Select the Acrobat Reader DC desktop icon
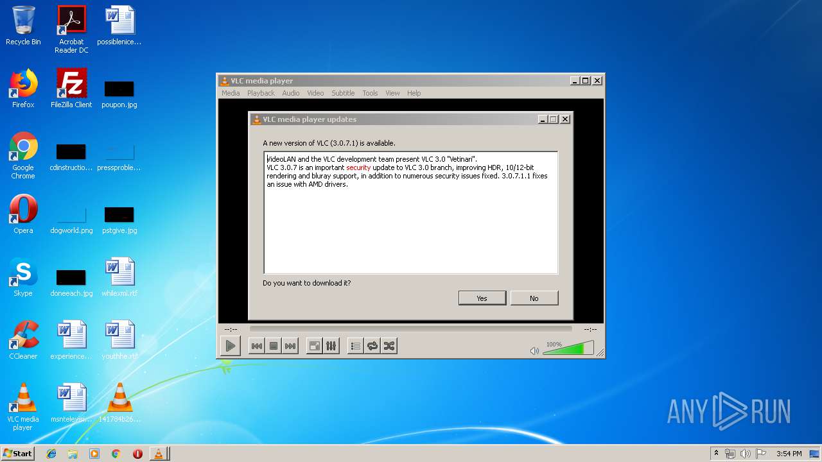Image resolution: width=822 pixels, height=462 pixels. 71,30
